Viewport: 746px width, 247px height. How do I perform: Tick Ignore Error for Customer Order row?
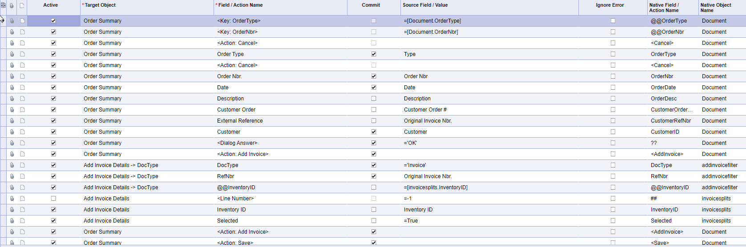click(613, 110)
